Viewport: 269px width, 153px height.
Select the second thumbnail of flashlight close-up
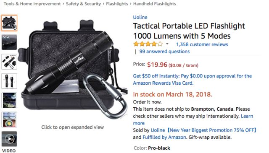[x=9, y=42]
